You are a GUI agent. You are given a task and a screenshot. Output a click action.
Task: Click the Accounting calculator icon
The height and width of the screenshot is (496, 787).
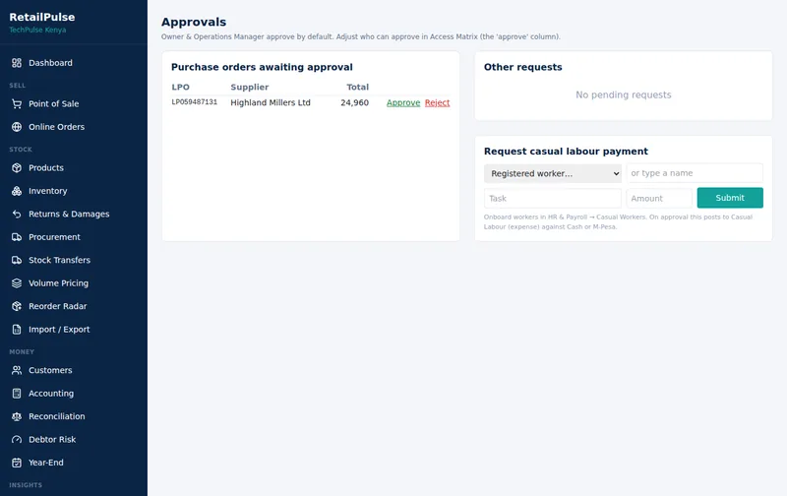[17, 394]
